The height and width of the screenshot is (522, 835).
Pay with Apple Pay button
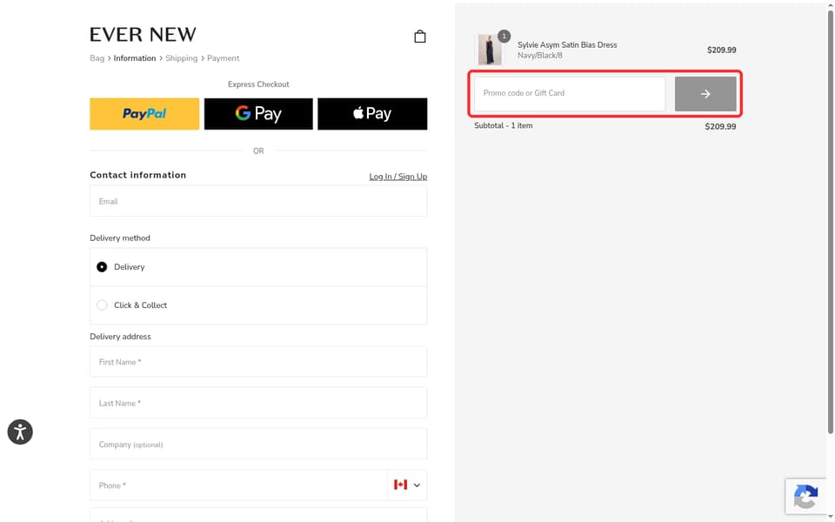[x=372, y=113]
